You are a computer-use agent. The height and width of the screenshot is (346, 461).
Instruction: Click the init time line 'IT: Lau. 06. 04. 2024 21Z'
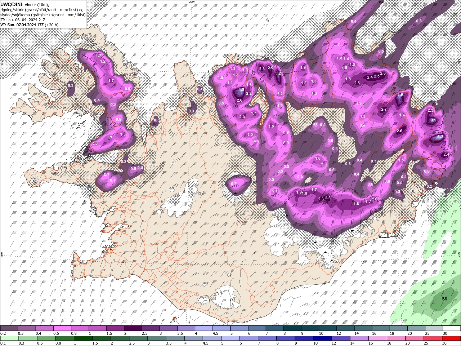click(22, 20)
